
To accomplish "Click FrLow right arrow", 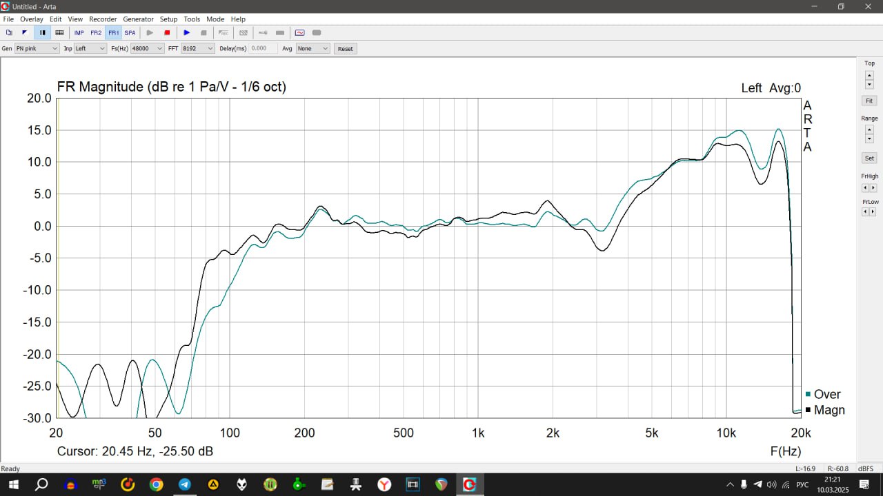I will click(873, 211).
